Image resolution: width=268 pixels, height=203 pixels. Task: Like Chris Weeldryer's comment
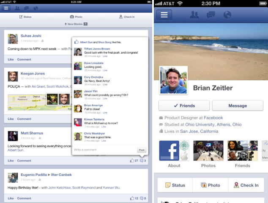pos(104,141)
